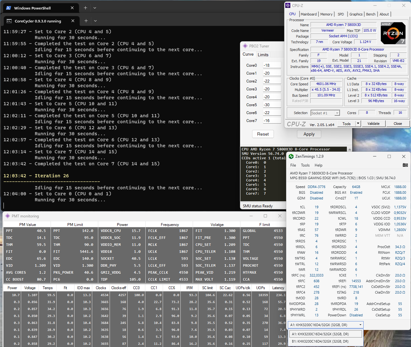Click the ZenTimings app icon in title bar
Screen dimensions: 411x347
(x=291, y=156)
